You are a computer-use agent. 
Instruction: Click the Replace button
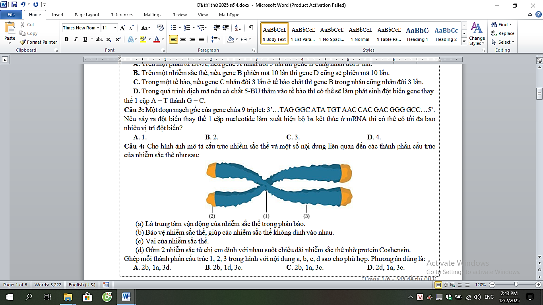click(x=503, y=33)
